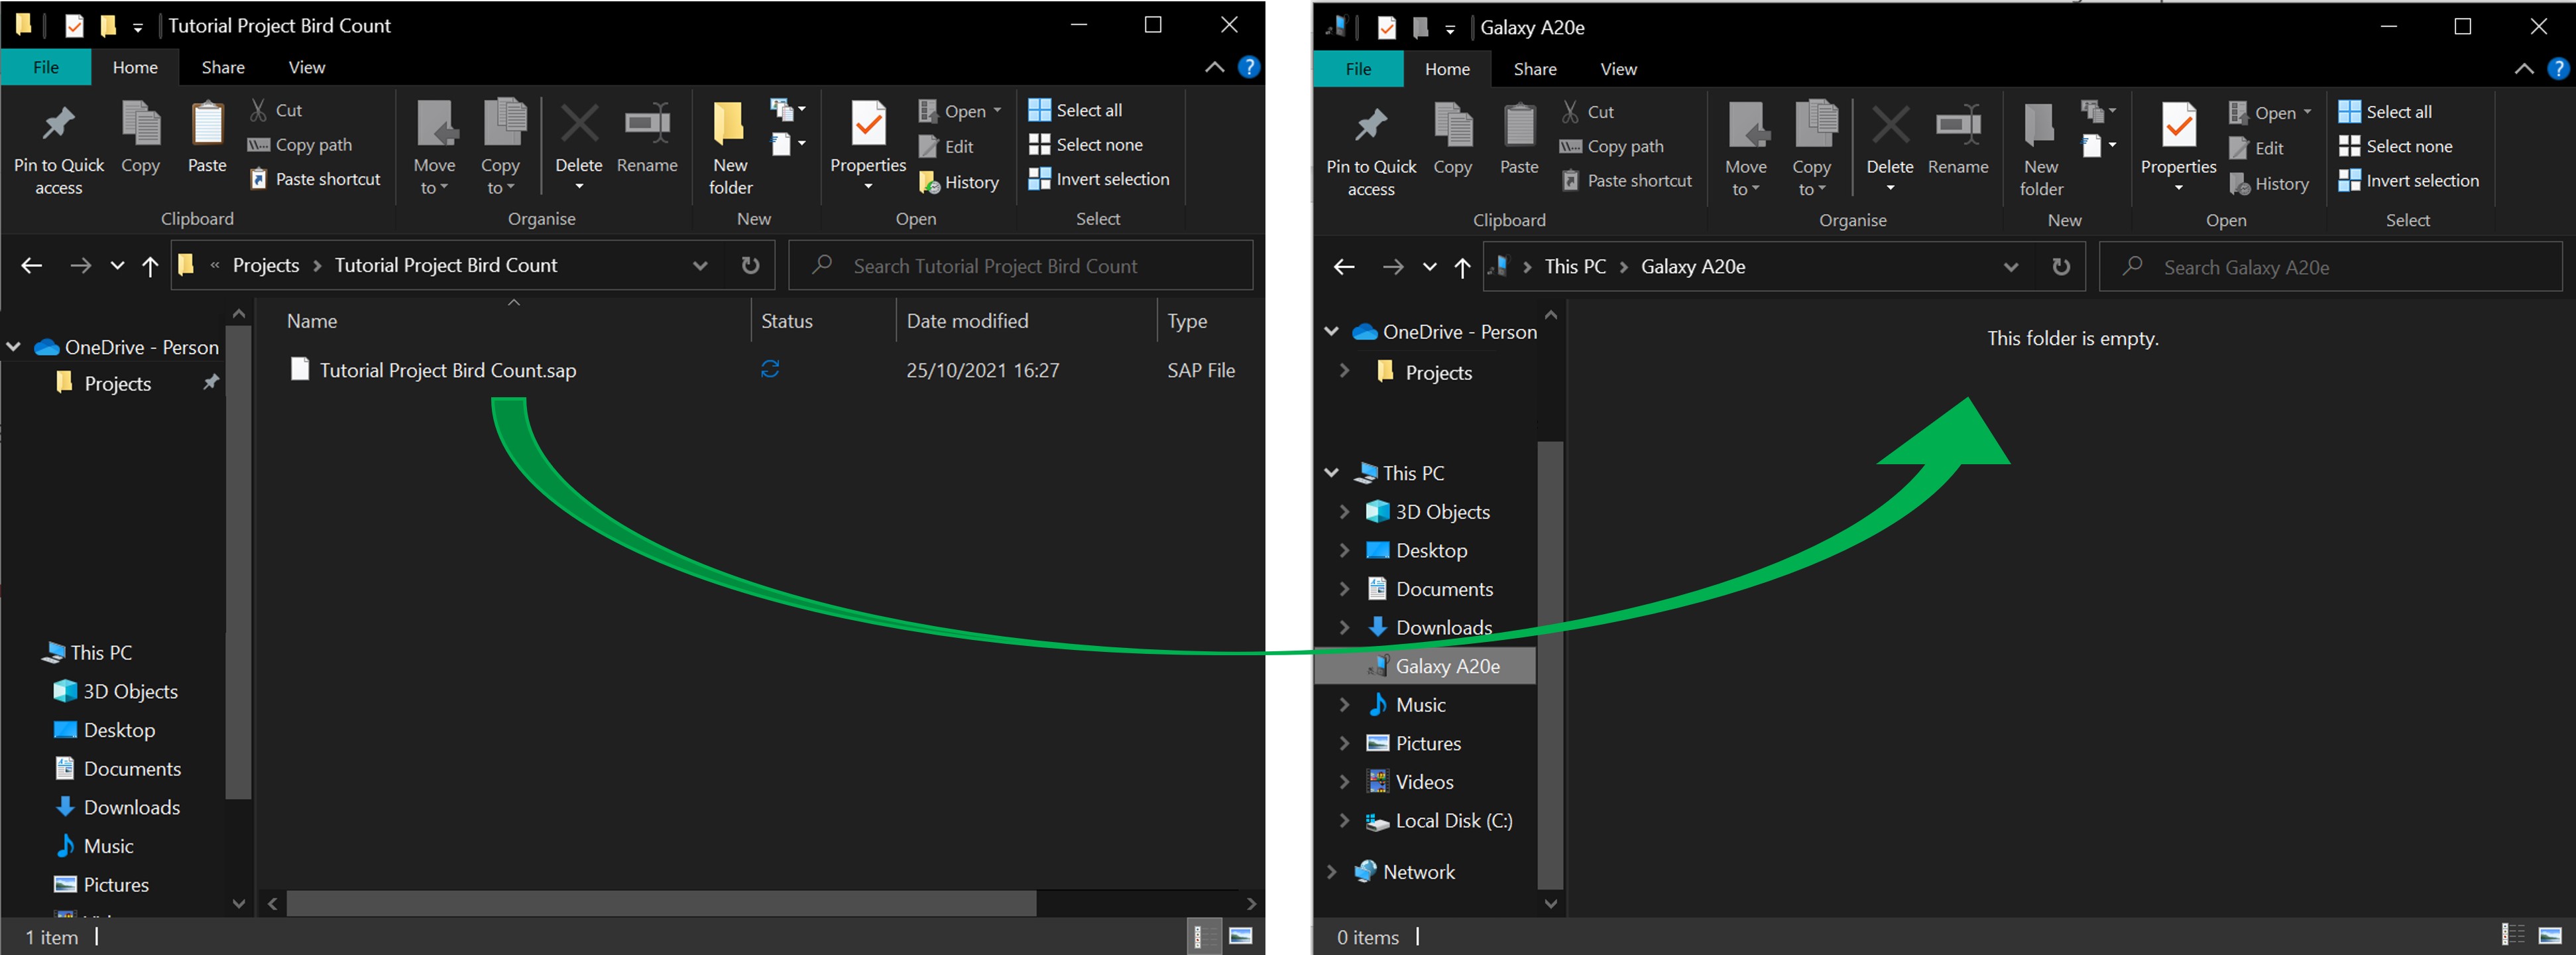Image resolution: width=2576 pixels, height=955 pixels.
Task: Click sync status icon of Tutorial Project Bird Count.sap
Action: (x=770, y=369)
